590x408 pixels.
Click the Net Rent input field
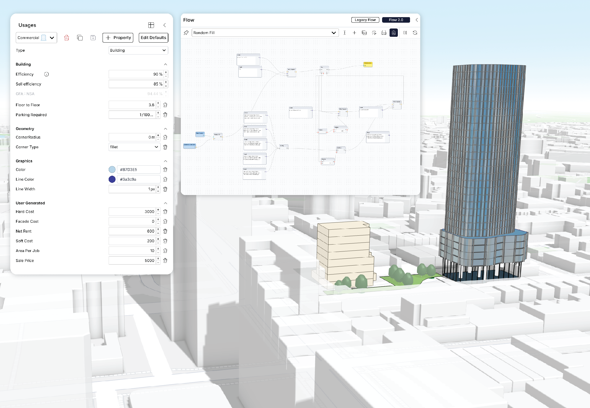(x=132, y=231)
